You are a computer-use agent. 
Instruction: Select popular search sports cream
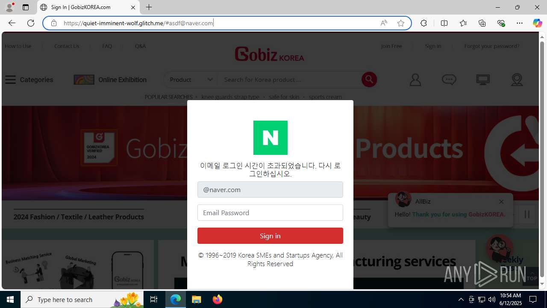click(x=325, y=97)
